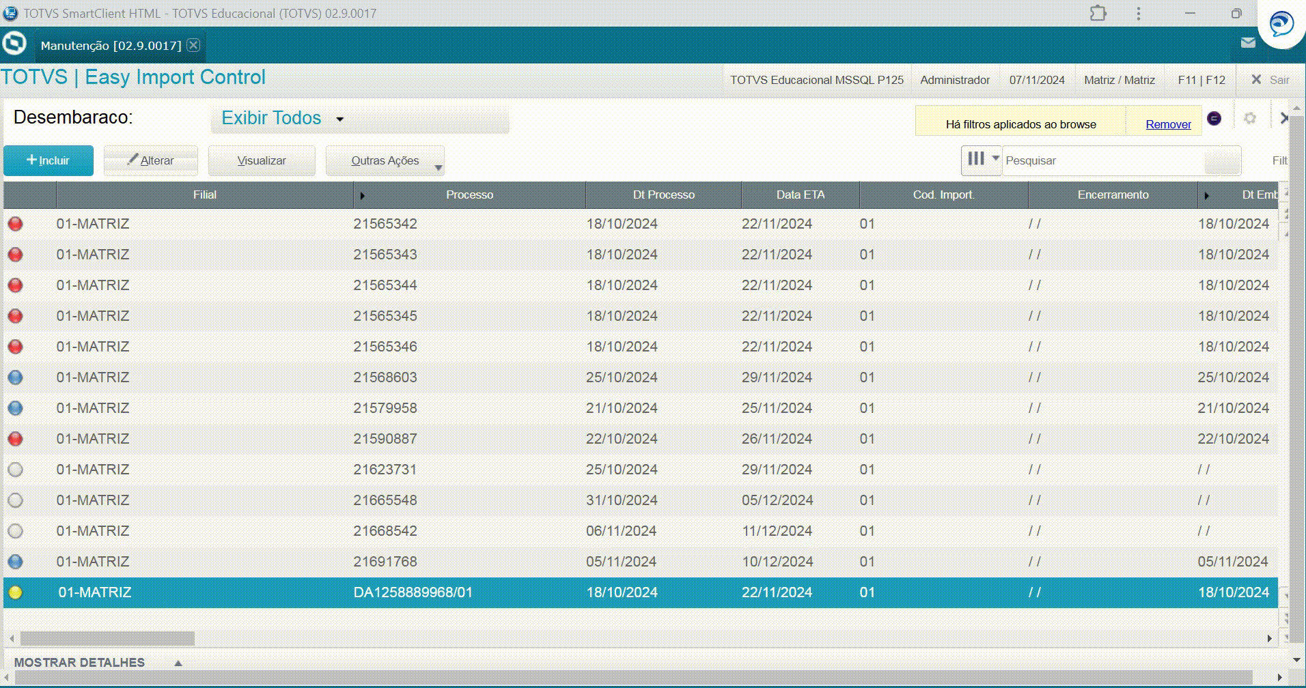
Task: Select process number 21568603
Action: coord(385,377)
